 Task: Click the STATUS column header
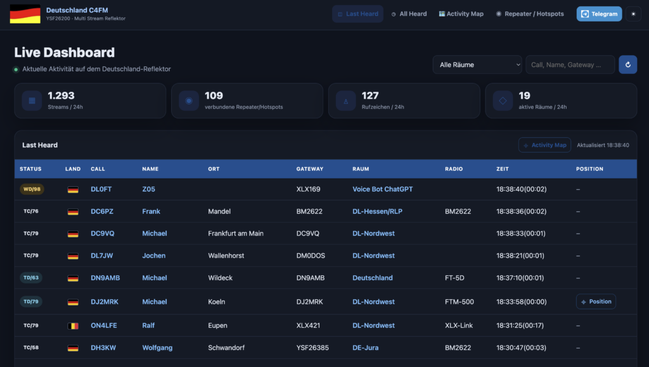pos(30,169)
